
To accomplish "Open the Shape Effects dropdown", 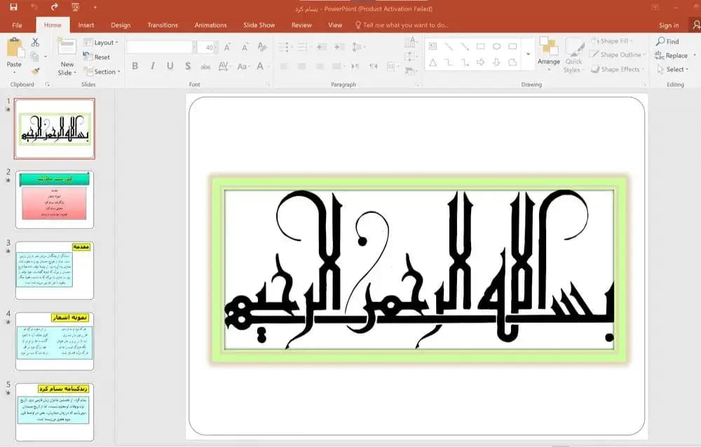I will pyautogui.click(x=618, y=69).
